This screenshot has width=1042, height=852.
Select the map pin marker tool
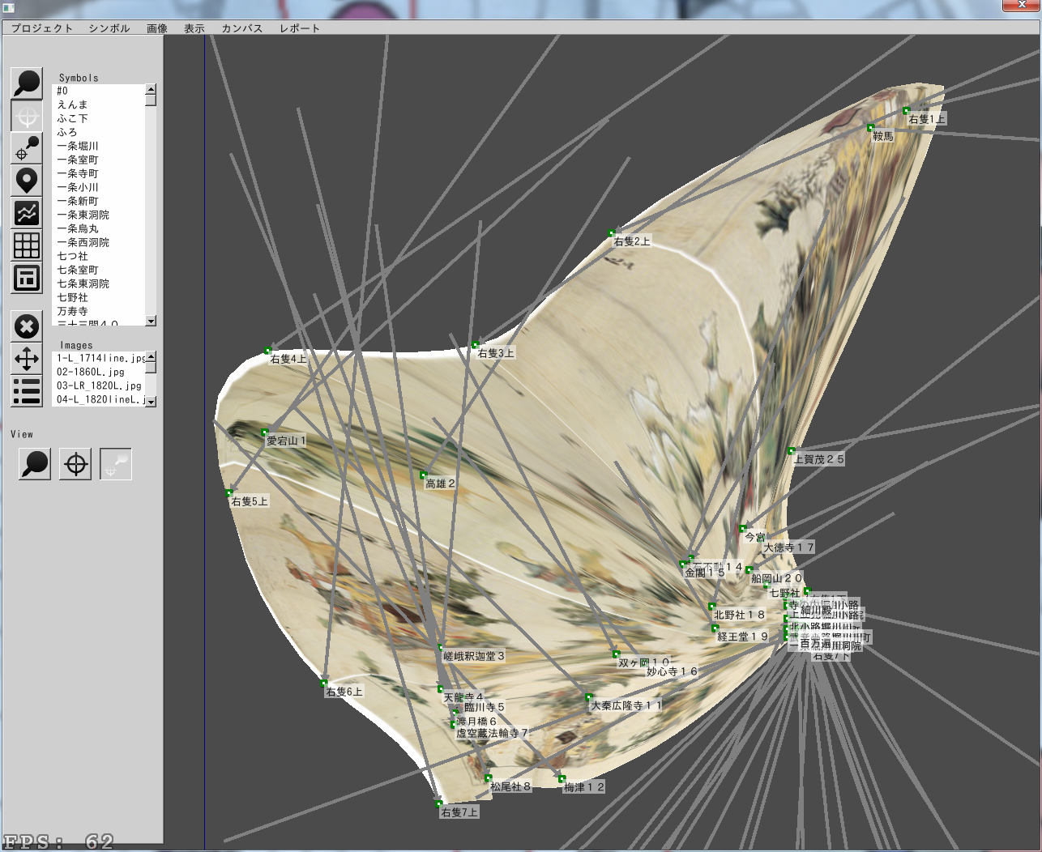pyautogui.click(x=26, y=181)
